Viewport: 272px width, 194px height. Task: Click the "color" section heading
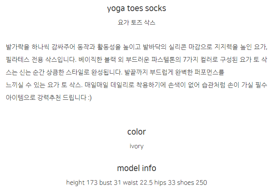coord(136,132)
